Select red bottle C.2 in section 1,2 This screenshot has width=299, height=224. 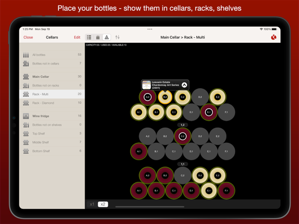(183, 136)
